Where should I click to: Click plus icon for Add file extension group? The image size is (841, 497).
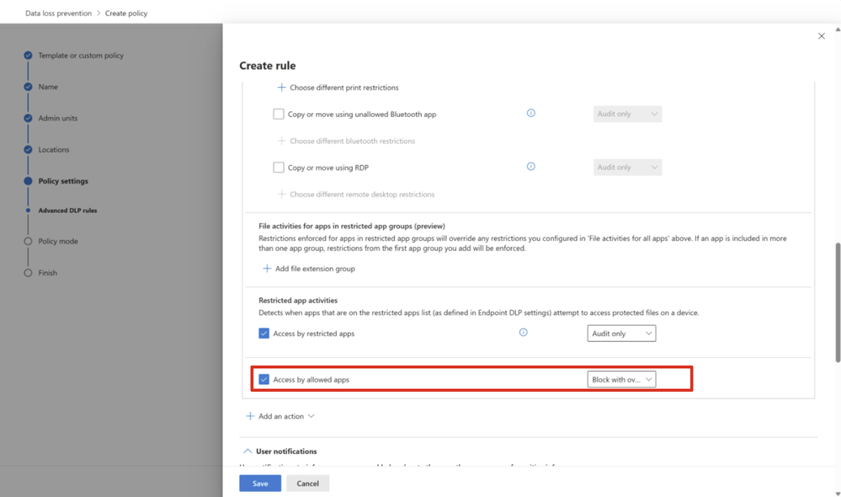point(267,269)
